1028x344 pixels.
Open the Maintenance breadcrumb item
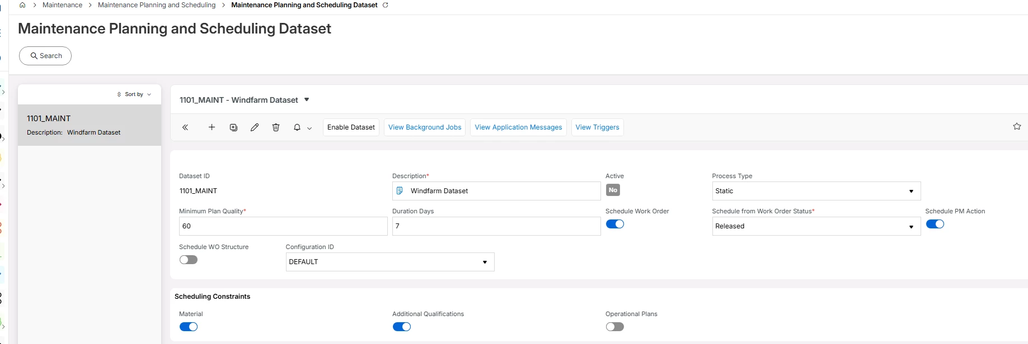(x=62, y=5)
